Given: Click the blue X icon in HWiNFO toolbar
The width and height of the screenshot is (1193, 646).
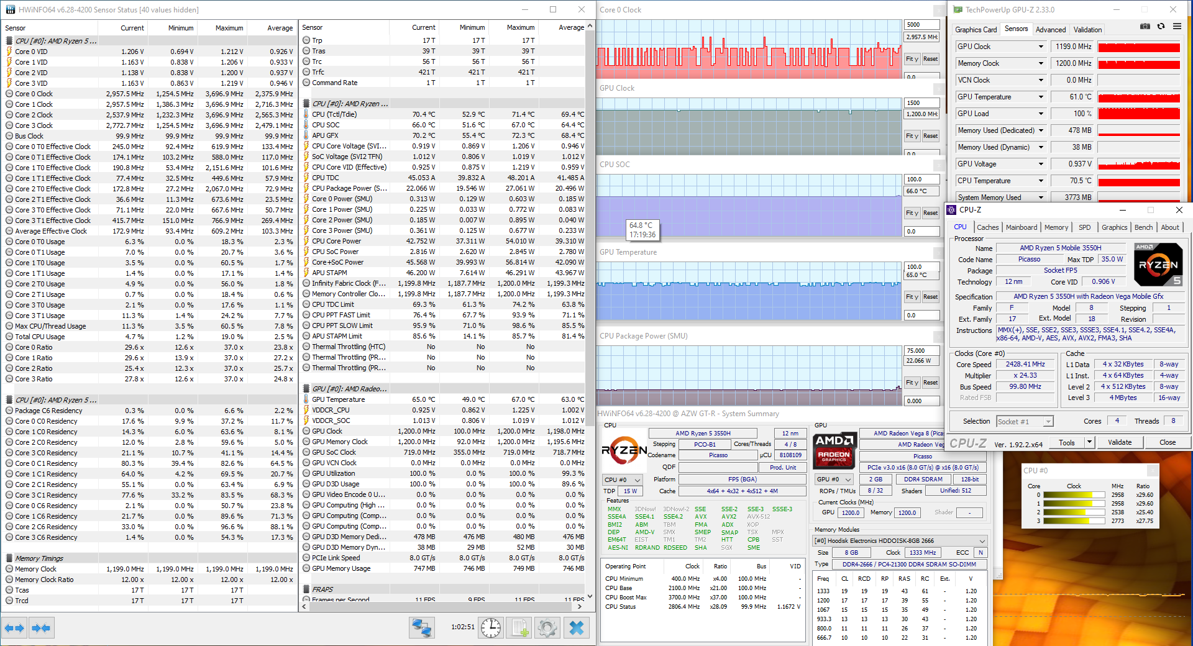Looking at the screenshot, I should coord(577,628).
